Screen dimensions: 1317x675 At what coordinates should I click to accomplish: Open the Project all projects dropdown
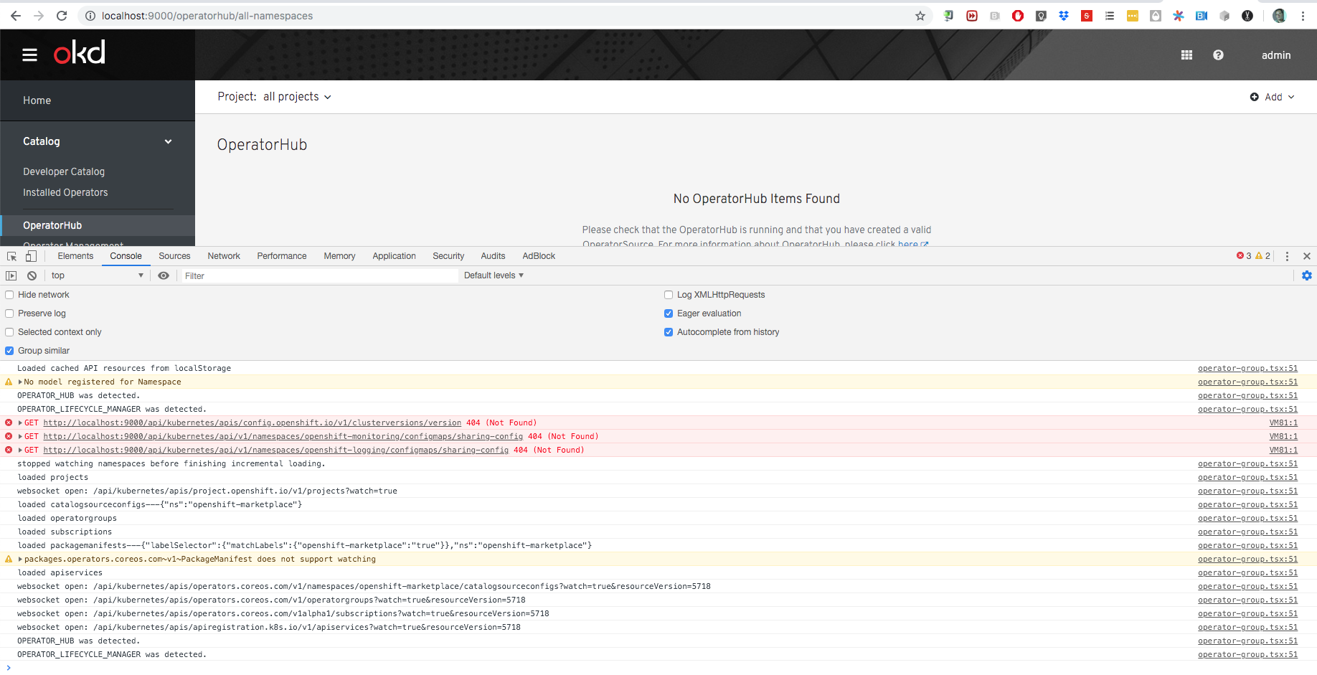[x=296, y=96]
